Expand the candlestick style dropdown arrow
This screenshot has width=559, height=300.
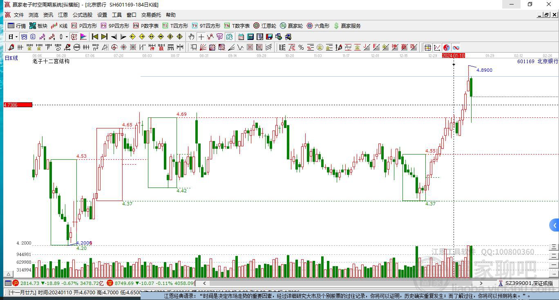tap(67, 37)
